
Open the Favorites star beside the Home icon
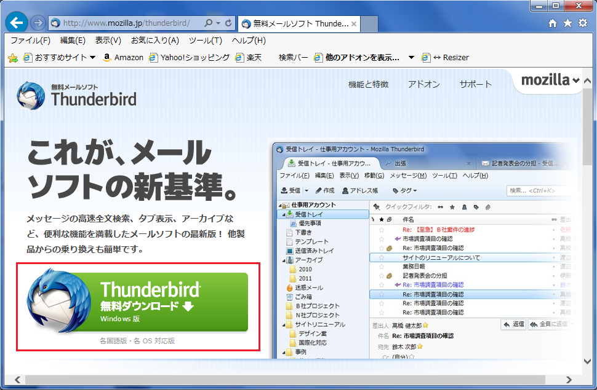(567, 23)
